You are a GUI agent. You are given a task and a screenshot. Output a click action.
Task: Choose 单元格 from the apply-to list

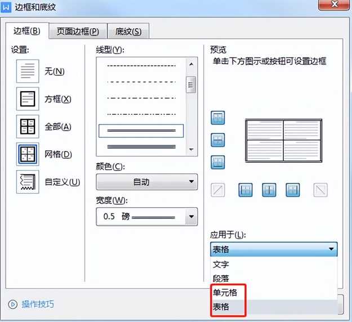(225, 293)
